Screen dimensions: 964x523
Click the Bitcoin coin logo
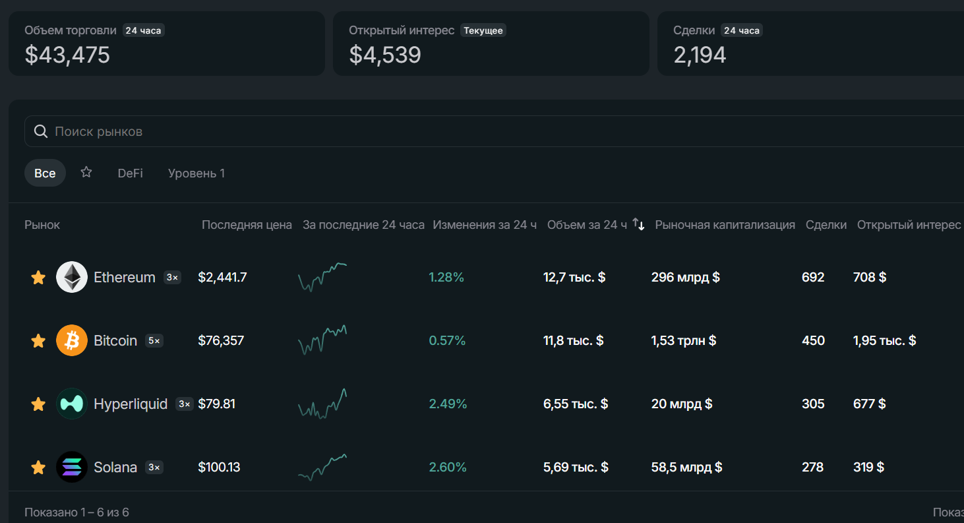coord(72,340)
